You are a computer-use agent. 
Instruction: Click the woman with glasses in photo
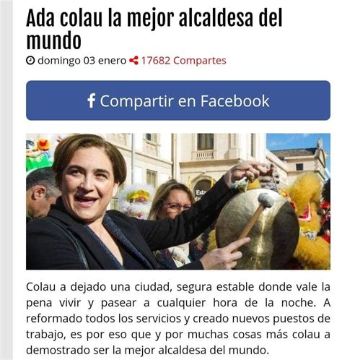pyautogui.click(x=172, y=200)
